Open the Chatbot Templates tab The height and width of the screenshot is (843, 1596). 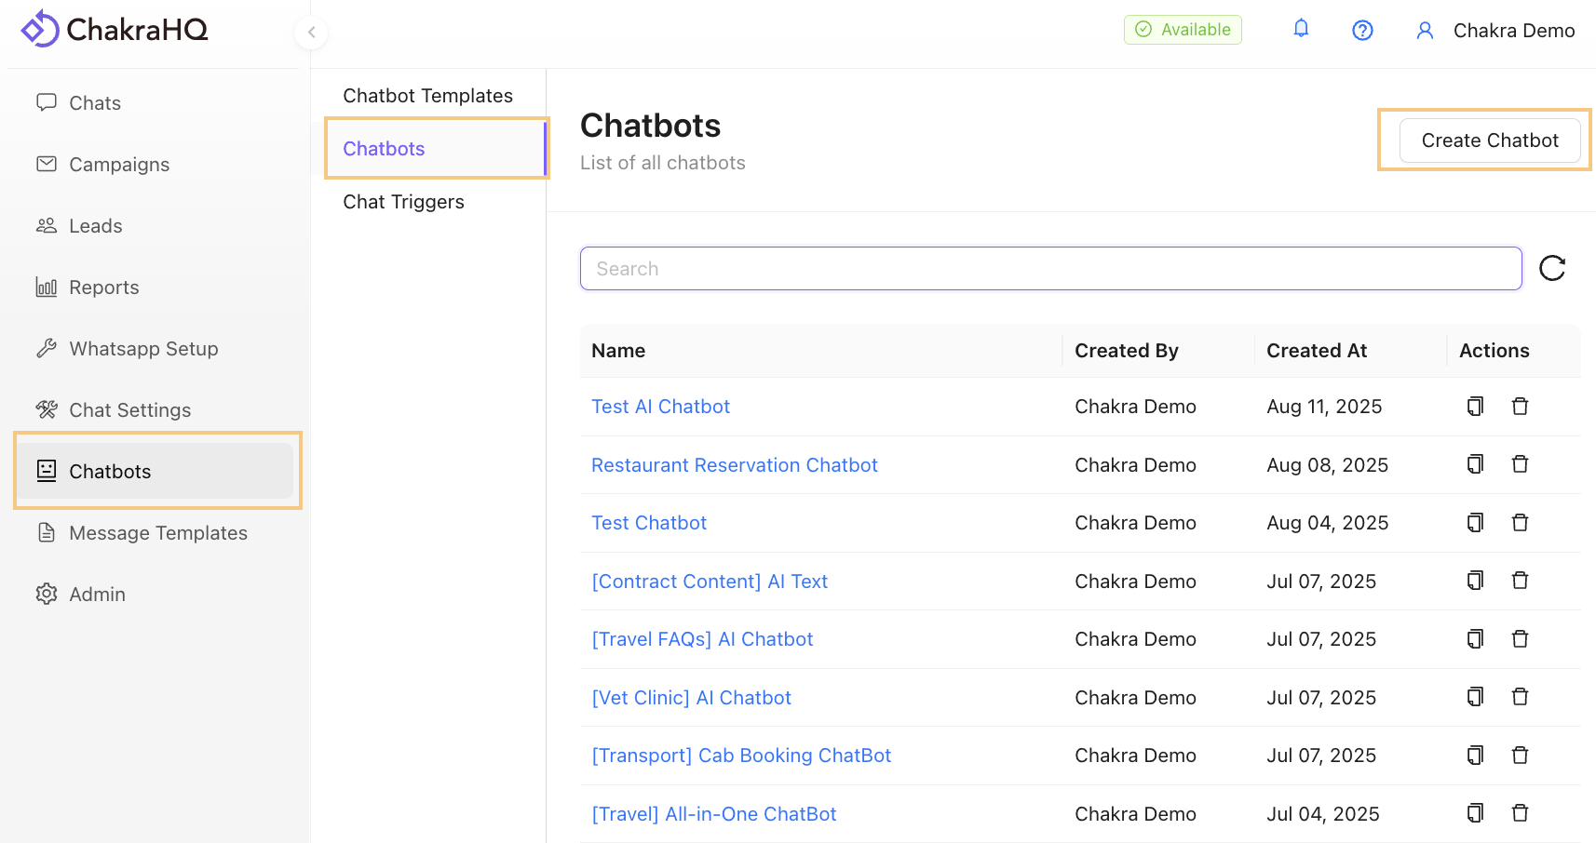(427, 95)
